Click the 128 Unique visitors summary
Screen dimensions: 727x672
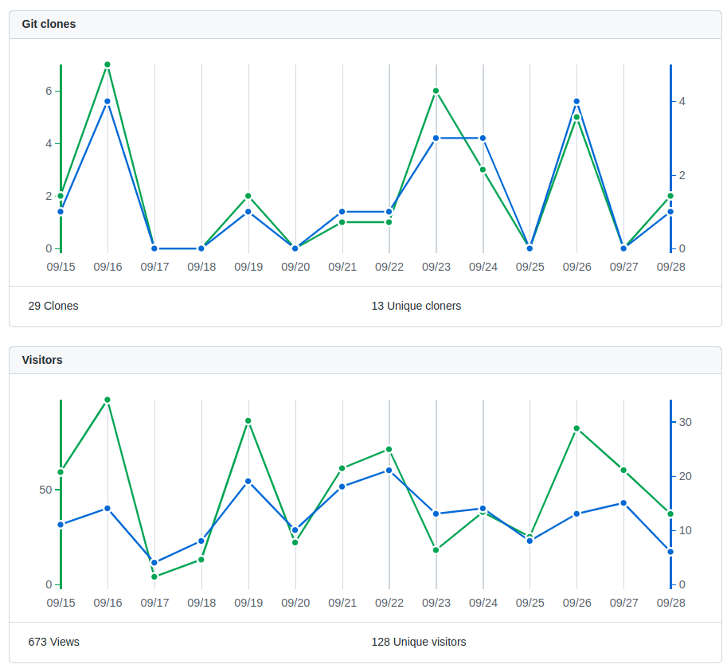coord(419,642)
